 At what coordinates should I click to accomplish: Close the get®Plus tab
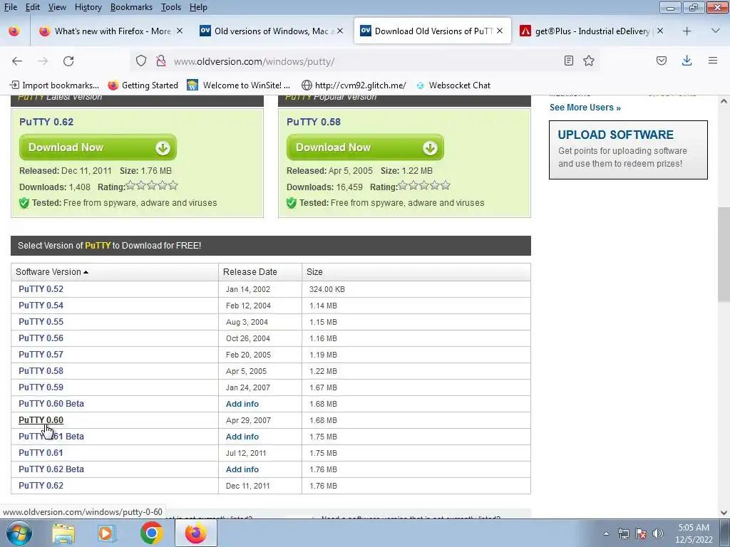[x=660, y=31]
